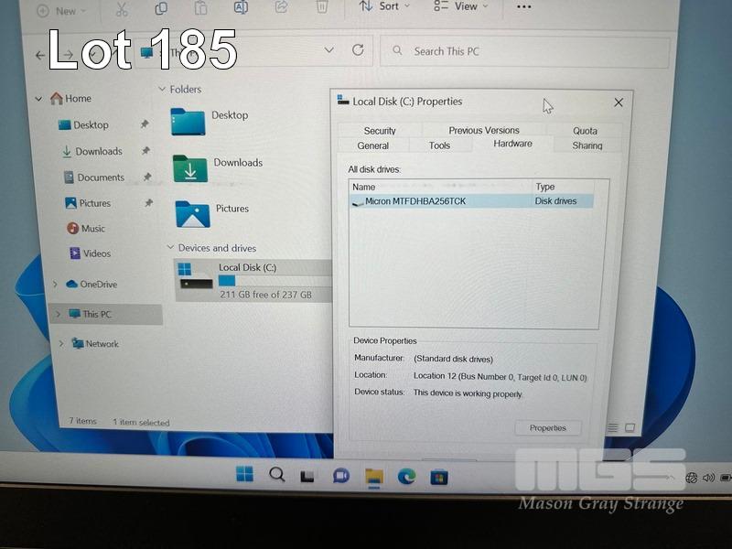Collapse the Devices and drives group
Screen dimensions: 732x549
tap(170, 248)
